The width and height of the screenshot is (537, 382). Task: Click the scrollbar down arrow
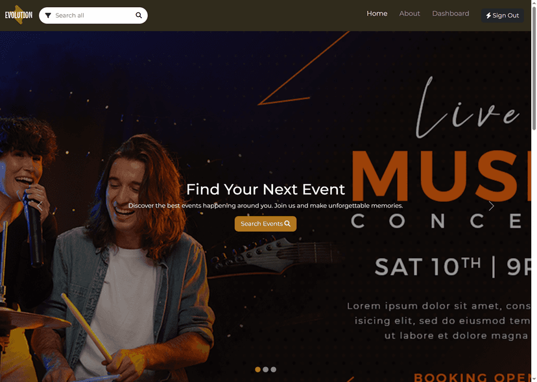pos(534,379)
